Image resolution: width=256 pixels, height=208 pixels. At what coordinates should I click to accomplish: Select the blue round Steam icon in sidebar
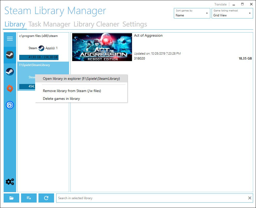point(10,72)
